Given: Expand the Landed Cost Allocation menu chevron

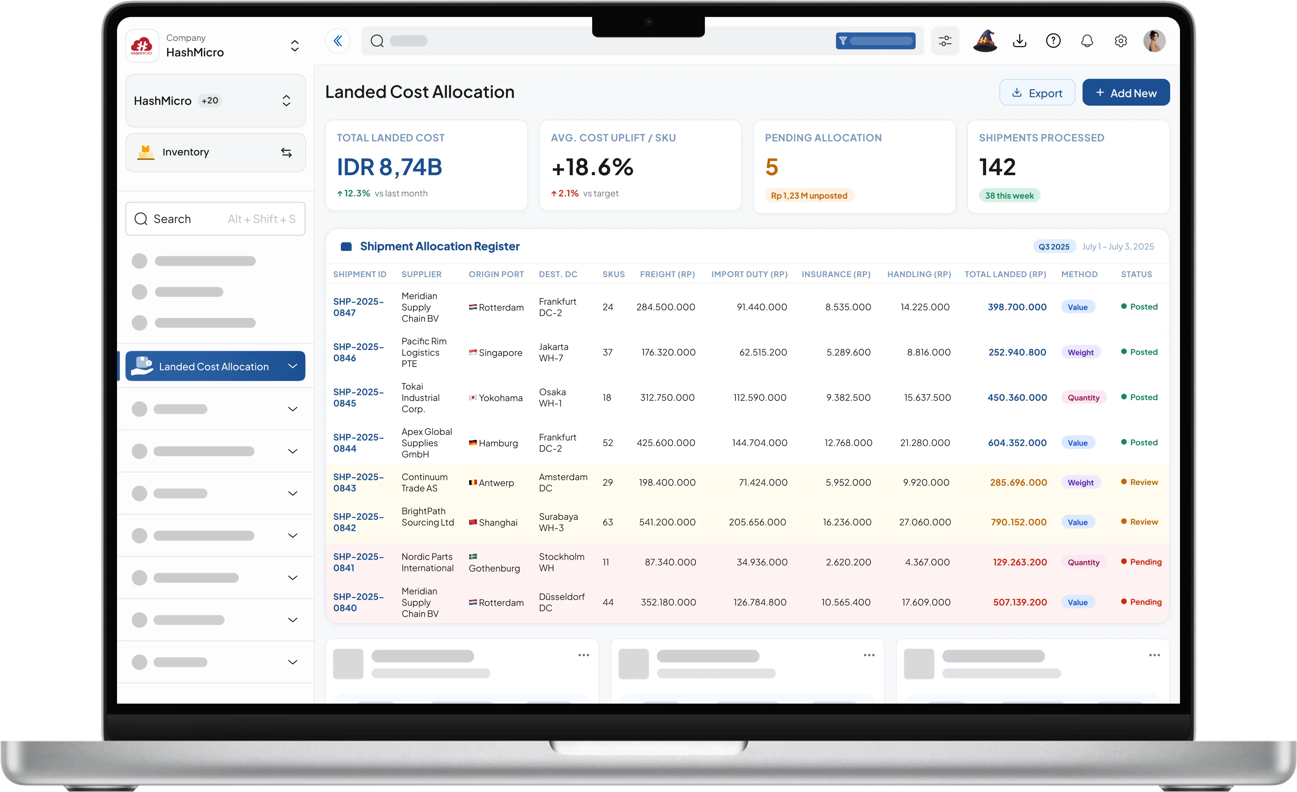Looking at the screenshot, I should pyautogui.click(x=293, y=366).
